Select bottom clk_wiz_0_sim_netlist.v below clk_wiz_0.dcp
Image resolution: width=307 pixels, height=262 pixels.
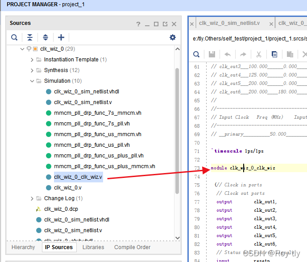pos(73,230)
